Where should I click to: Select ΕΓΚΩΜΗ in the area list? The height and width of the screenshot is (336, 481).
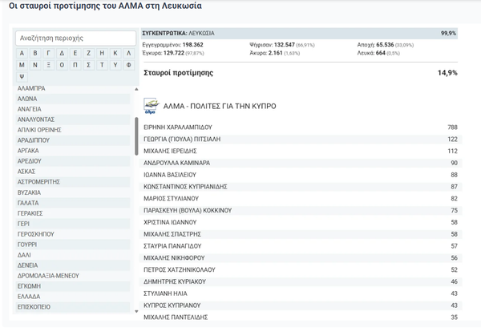click(73, 286)
